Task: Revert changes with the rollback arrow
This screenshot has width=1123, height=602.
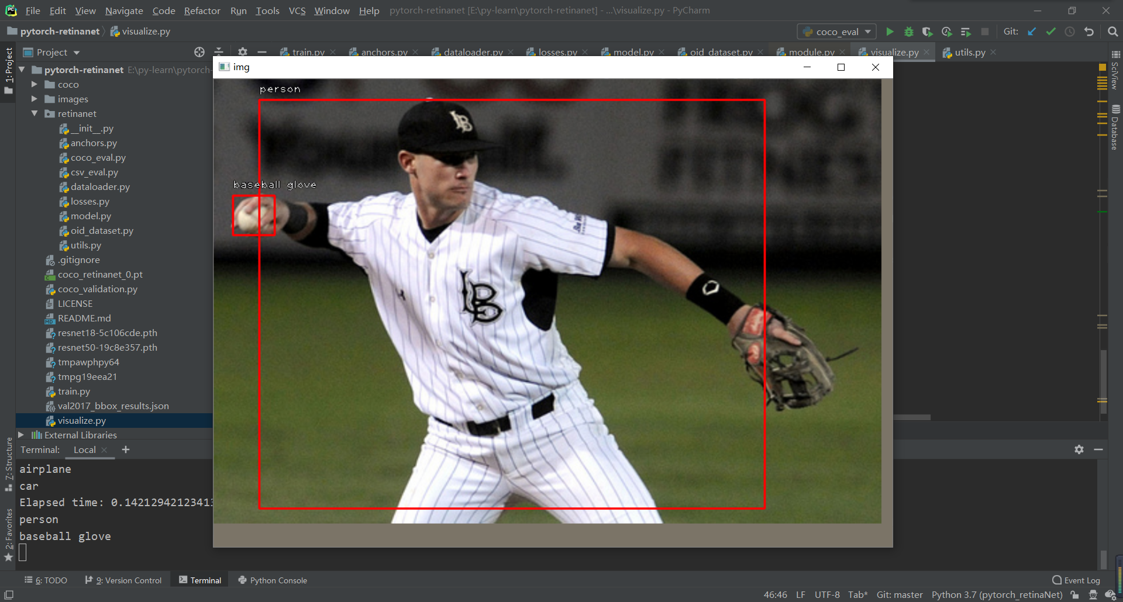Action: pos(1088,32)
